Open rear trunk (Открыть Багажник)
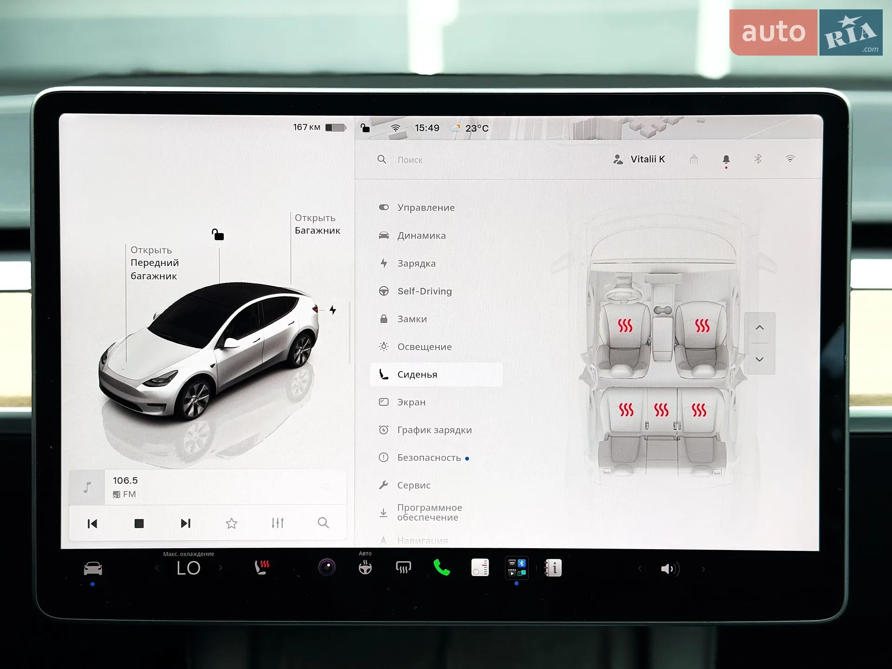Screen dimensions: 892x669 coord(317,224)
